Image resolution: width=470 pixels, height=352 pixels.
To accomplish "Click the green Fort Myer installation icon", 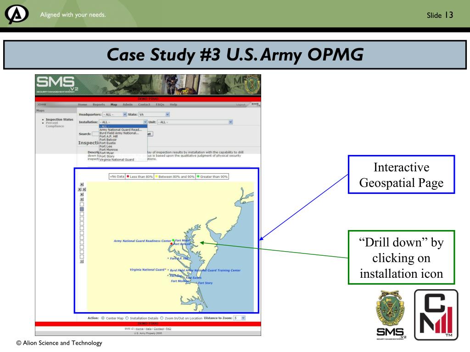I will pos(173,240).
